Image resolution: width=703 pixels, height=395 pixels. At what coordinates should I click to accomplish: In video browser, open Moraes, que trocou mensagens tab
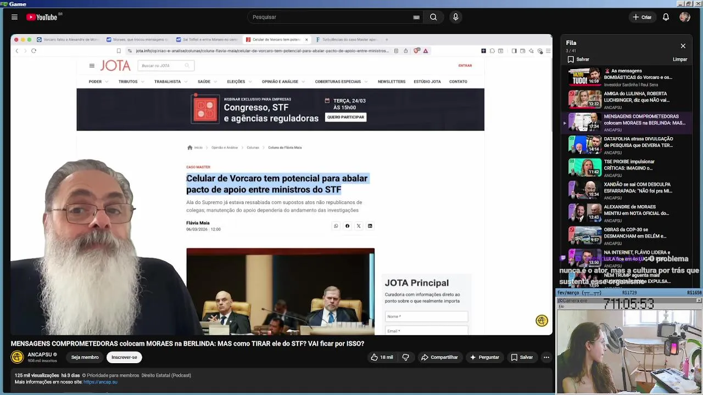click(x=137, y=39)
